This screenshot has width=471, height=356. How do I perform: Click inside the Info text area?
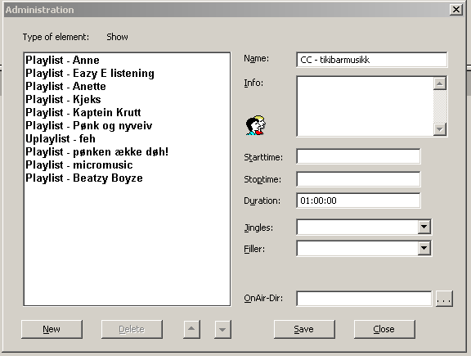365,106
